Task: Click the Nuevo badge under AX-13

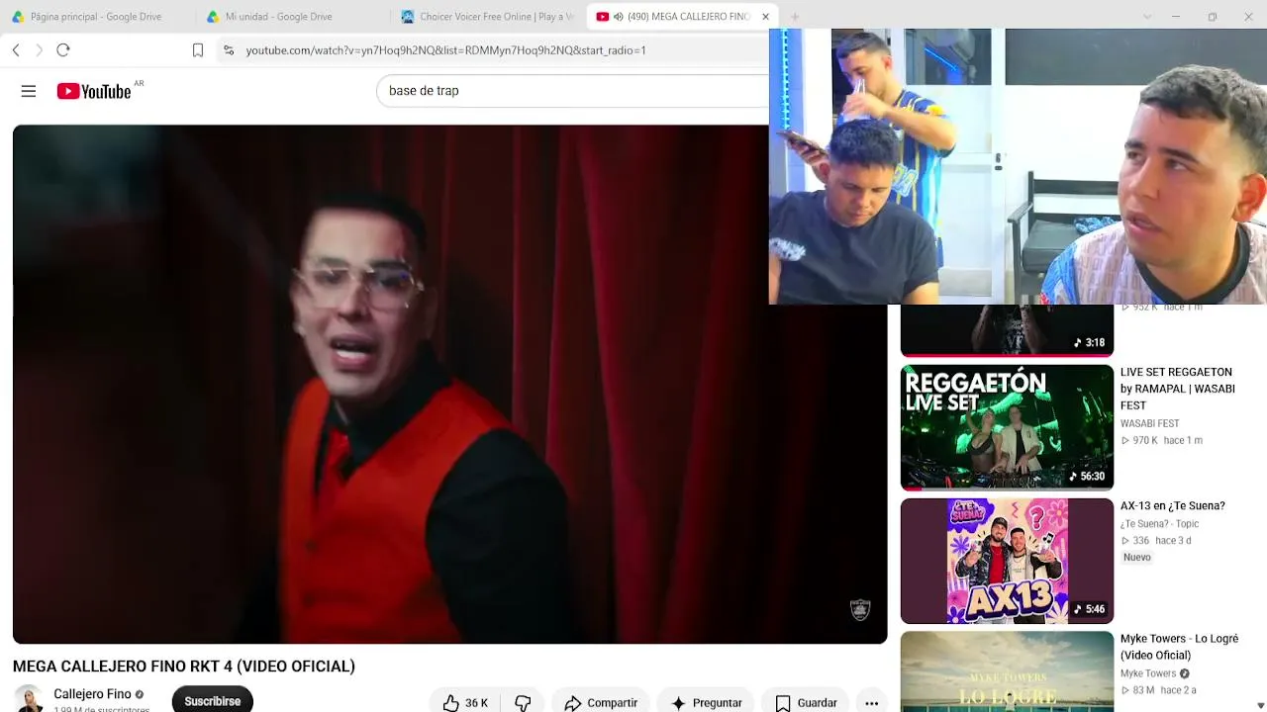Action: (x=1137, y=558)
